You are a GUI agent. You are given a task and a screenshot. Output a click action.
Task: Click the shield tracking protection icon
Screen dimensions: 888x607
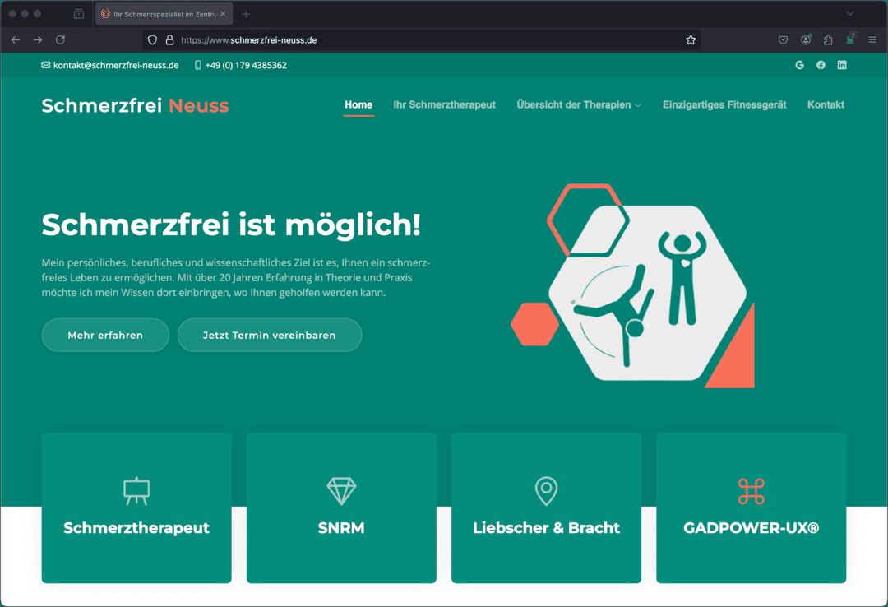(x=152, y=39)
